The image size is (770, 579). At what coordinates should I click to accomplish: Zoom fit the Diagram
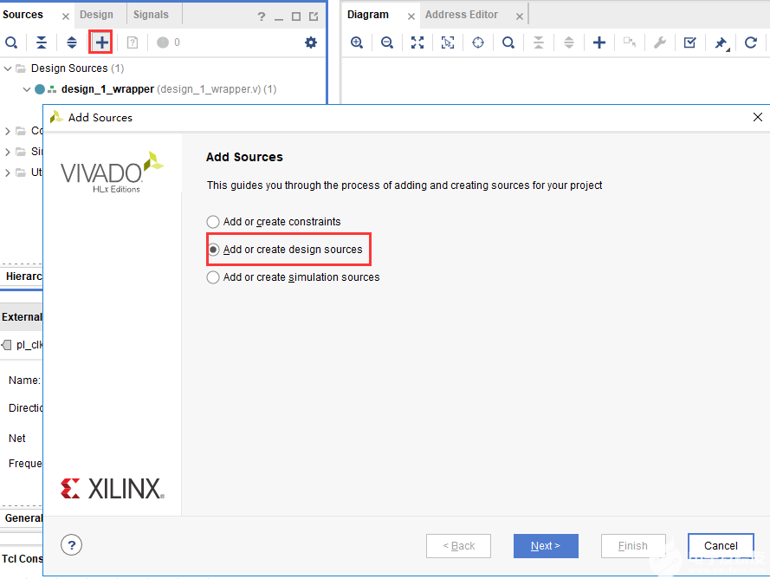[417, 42]
